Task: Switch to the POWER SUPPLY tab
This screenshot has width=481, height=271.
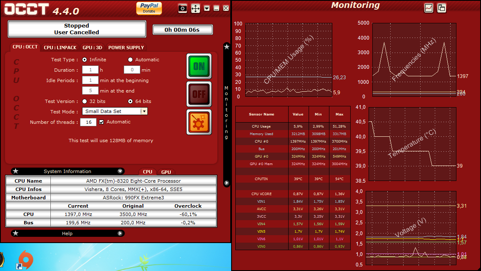Action: click(126, 48)
